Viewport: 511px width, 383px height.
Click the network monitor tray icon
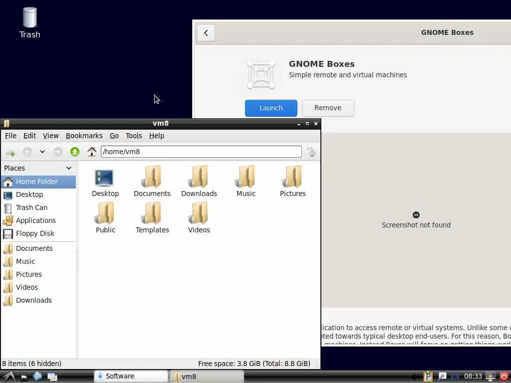pyautogui.click(x=490, y=377)
